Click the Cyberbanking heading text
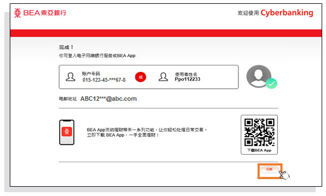Viewport: 326px width, 196px height. pos(287,13)
